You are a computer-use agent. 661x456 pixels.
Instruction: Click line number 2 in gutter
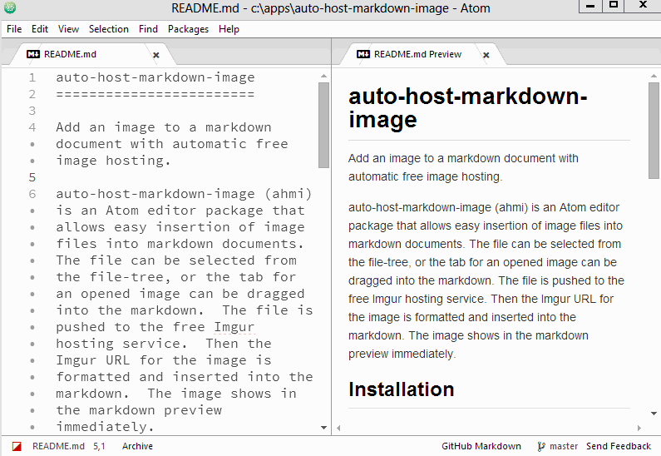click(x=32, y=94)
